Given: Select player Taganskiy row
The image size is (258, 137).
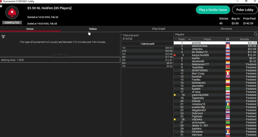Looking at the screenshot, I should (x=215, y=98).
